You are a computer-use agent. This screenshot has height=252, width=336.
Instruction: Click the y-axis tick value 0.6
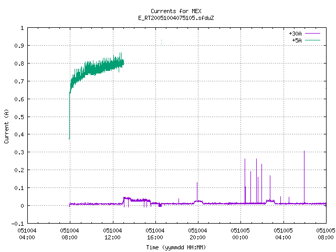[19, 99]
